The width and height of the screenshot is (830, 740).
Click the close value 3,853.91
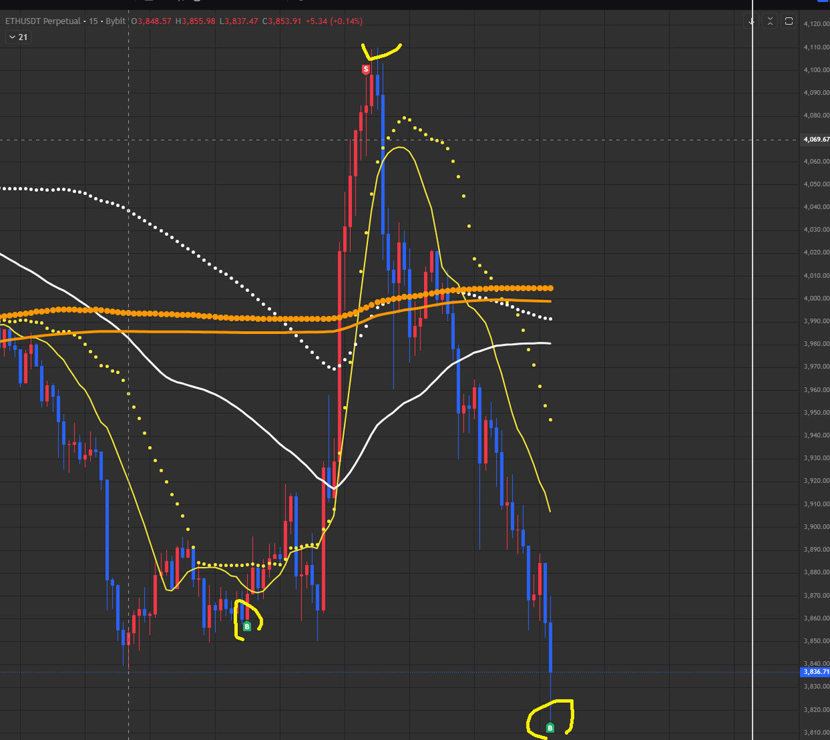pos(286,21)
